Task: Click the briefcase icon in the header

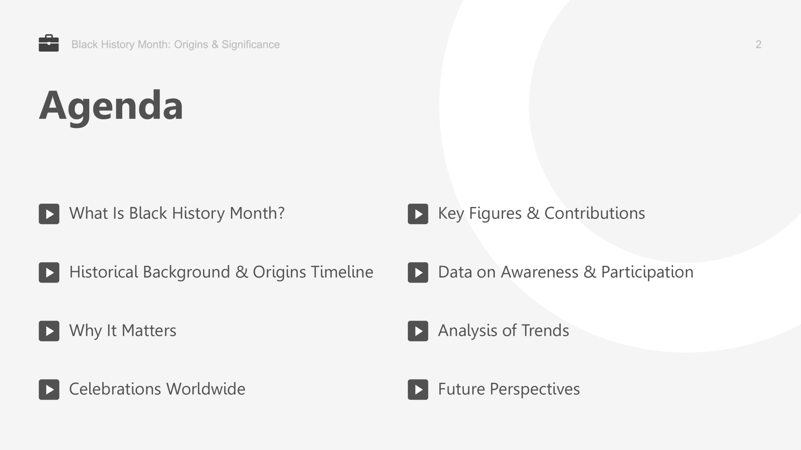Action: point(48,43)
